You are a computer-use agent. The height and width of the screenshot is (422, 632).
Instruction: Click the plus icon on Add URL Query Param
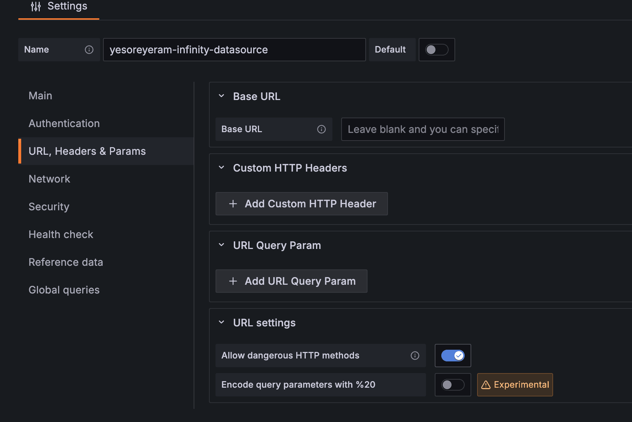point(233,281)
